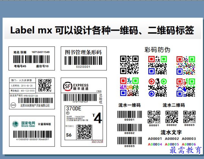Select barcode number 4130005010000015068057

click(x=32, y=139)
